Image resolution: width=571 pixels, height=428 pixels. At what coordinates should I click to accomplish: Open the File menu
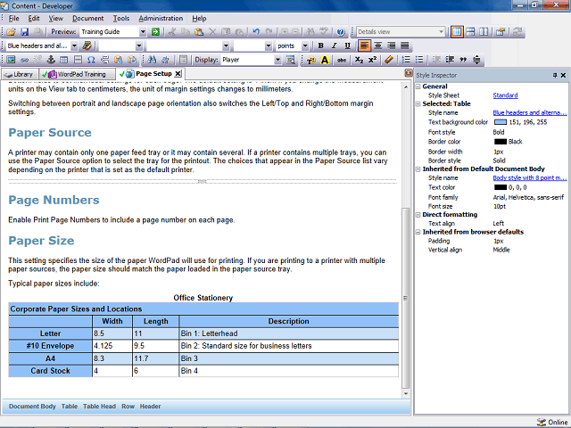(14, 18)
